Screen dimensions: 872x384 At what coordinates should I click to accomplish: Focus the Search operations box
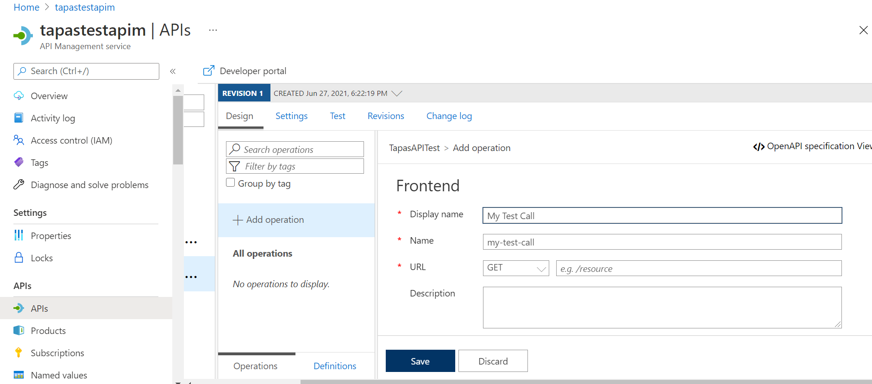click(295, 149)
